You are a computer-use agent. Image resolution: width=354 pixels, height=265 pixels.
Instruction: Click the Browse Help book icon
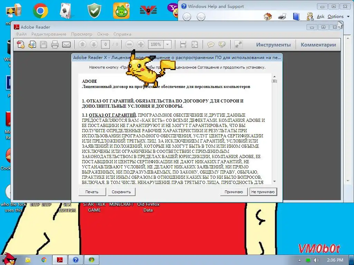[296, 17]
